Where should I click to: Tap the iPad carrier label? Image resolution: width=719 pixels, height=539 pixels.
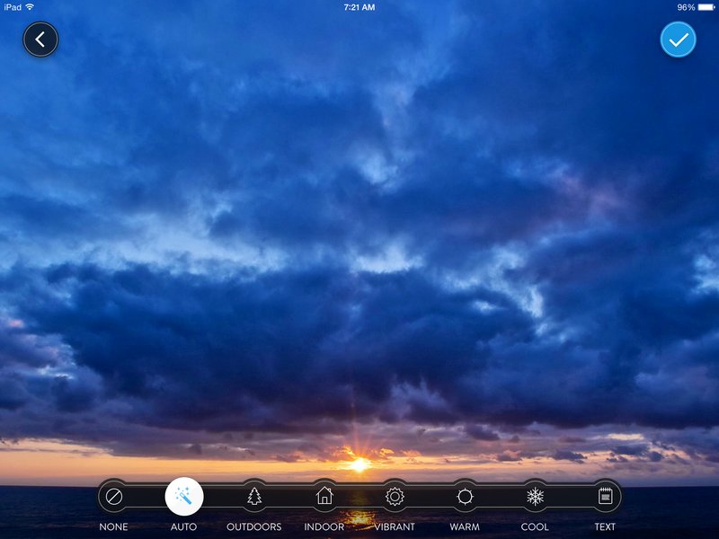[13, 7]
